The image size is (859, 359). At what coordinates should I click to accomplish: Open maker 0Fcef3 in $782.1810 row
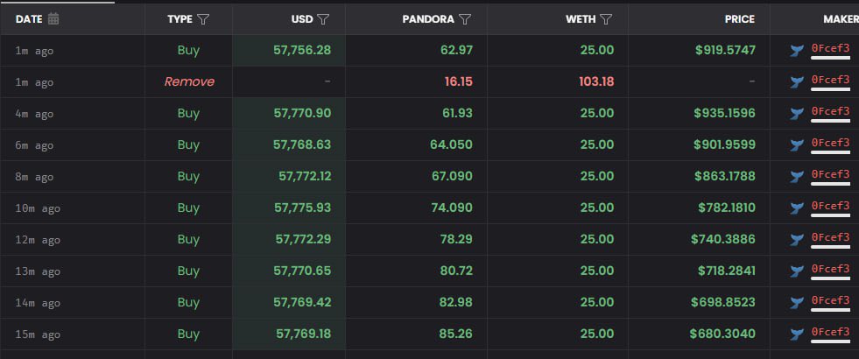pyautogui.click(x=830, y=206)
